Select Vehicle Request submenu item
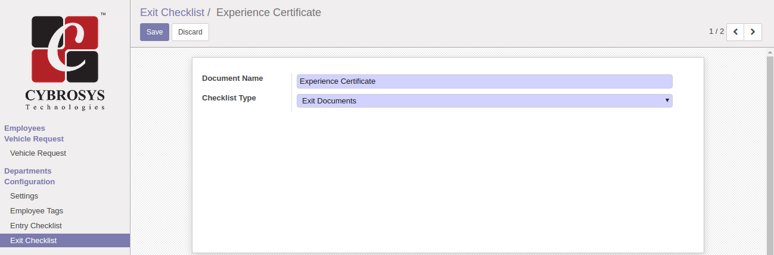This screenshot has height=255, width=774. (38, 153)
